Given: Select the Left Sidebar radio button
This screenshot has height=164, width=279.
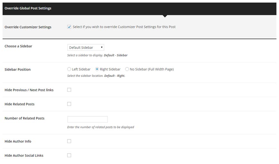Looking at the screenshot, I should (69, 69).
